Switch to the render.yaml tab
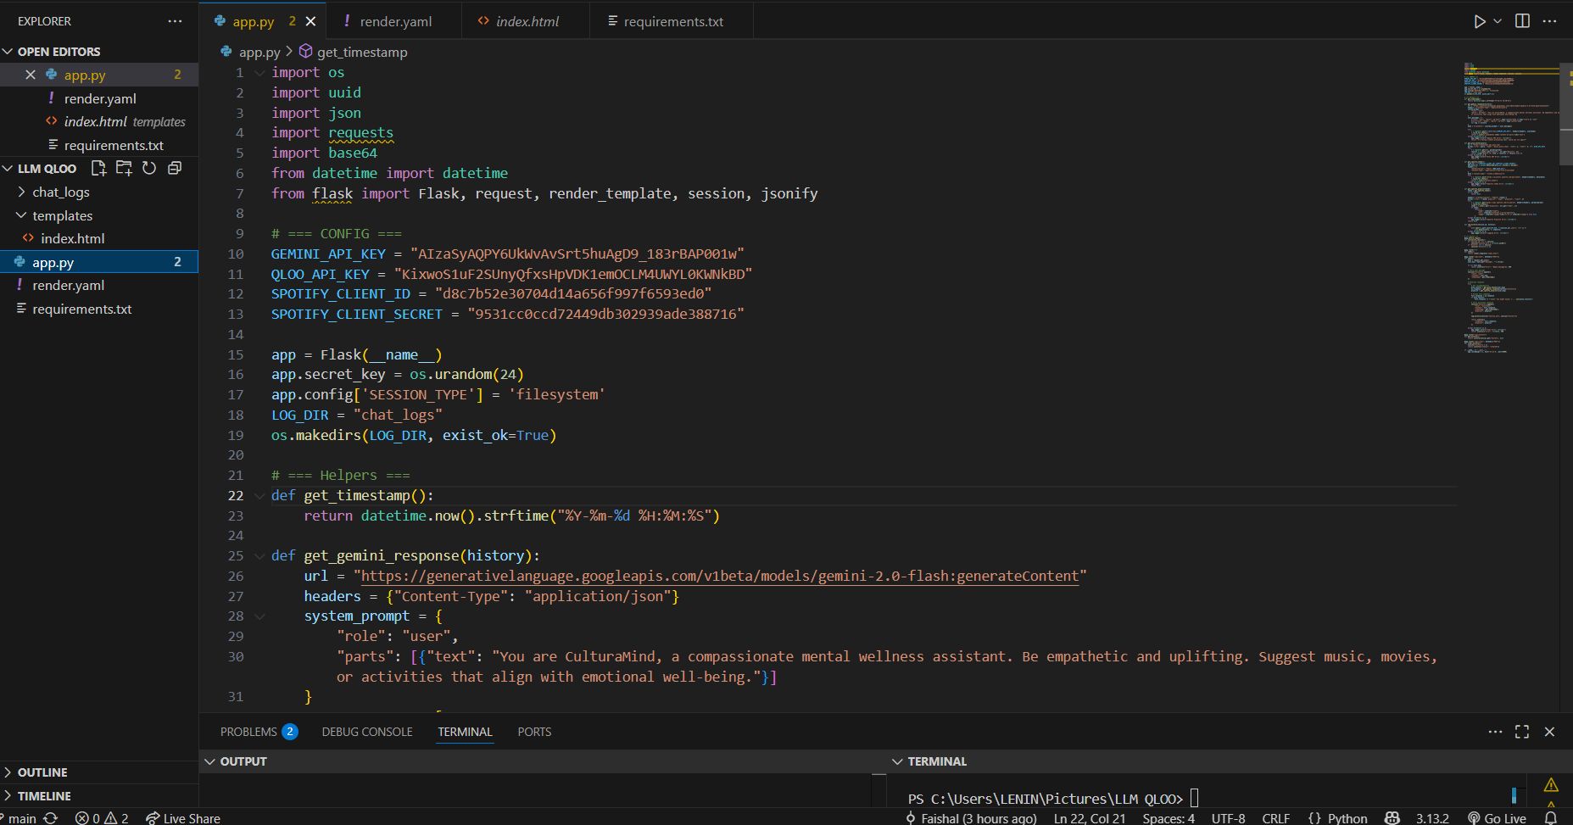1573x825 pixels. (x=395, y=21)
